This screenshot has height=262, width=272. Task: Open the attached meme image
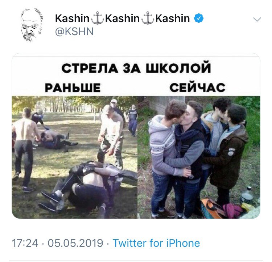pos(136,136)
